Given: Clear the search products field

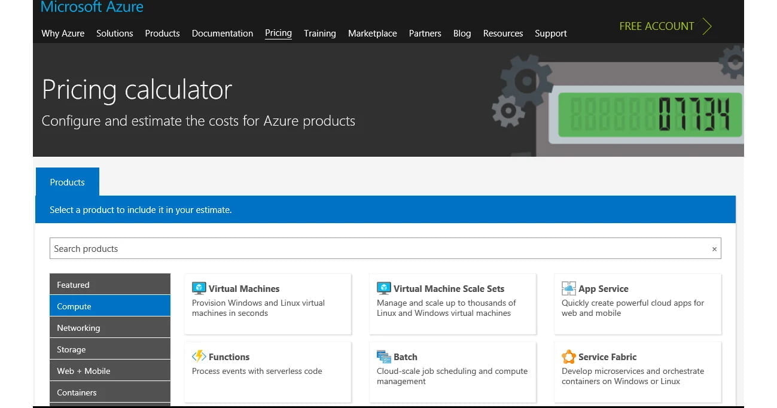Looking at the screenshot, I should point(714,248).
